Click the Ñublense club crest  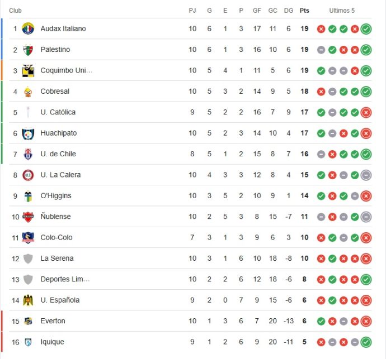click(x=28, y=217)
